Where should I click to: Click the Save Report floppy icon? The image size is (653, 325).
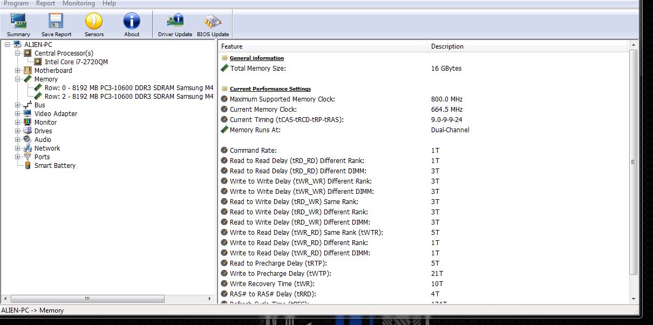(x=56, y=22)
